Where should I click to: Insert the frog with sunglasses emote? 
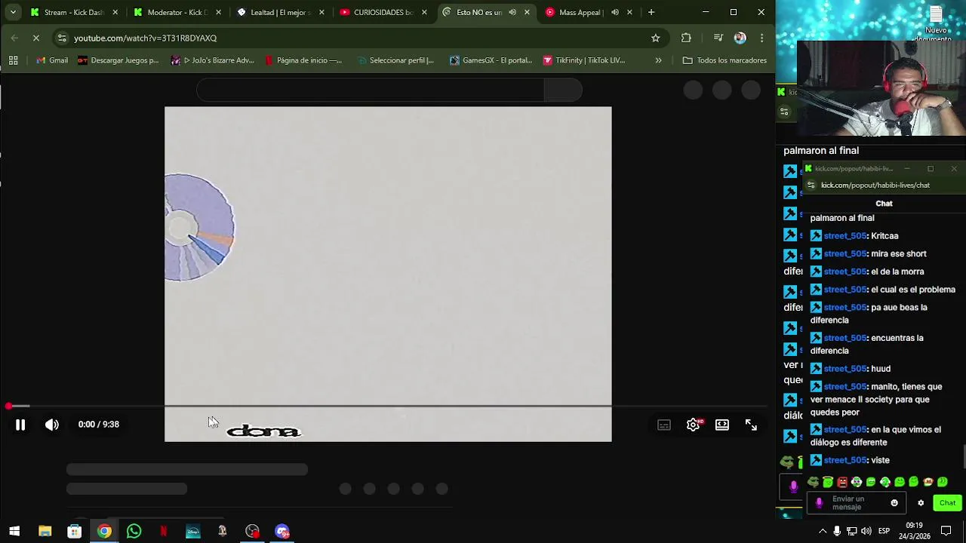point(813,482)
